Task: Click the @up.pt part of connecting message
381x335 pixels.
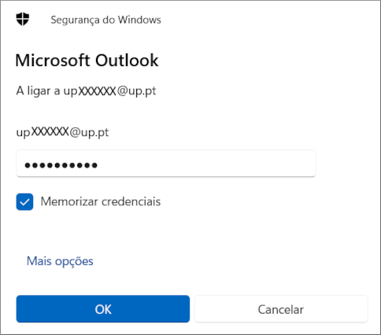Action: pyautogui.click(x=136, y=91)
